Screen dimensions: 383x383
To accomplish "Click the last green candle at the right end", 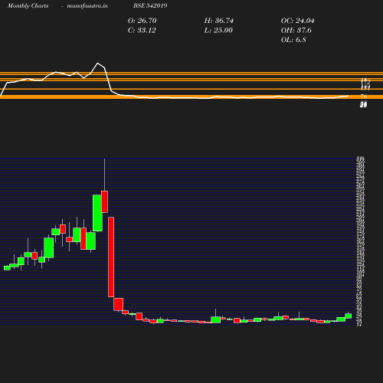I will [349, 316].
